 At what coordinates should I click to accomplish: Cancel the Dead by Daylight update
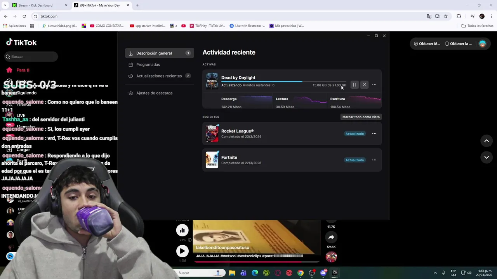[364, 85]
